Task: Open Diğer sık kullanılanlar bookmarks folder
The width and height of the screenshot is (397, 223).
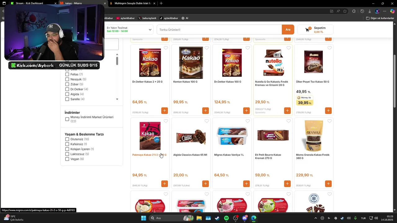Action: (380, 18)
